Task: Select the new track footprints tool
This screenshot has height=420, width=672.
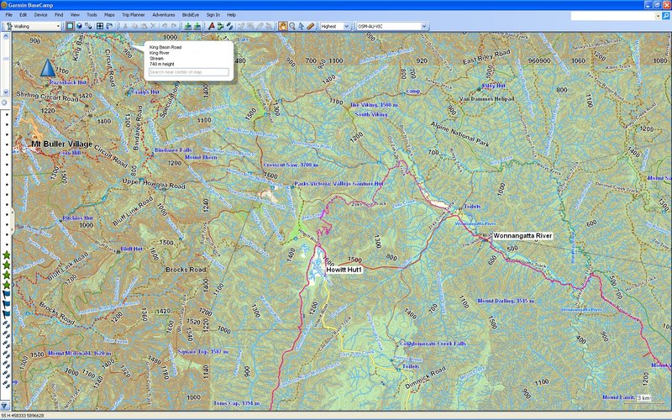Action: (x=229, y=26)
